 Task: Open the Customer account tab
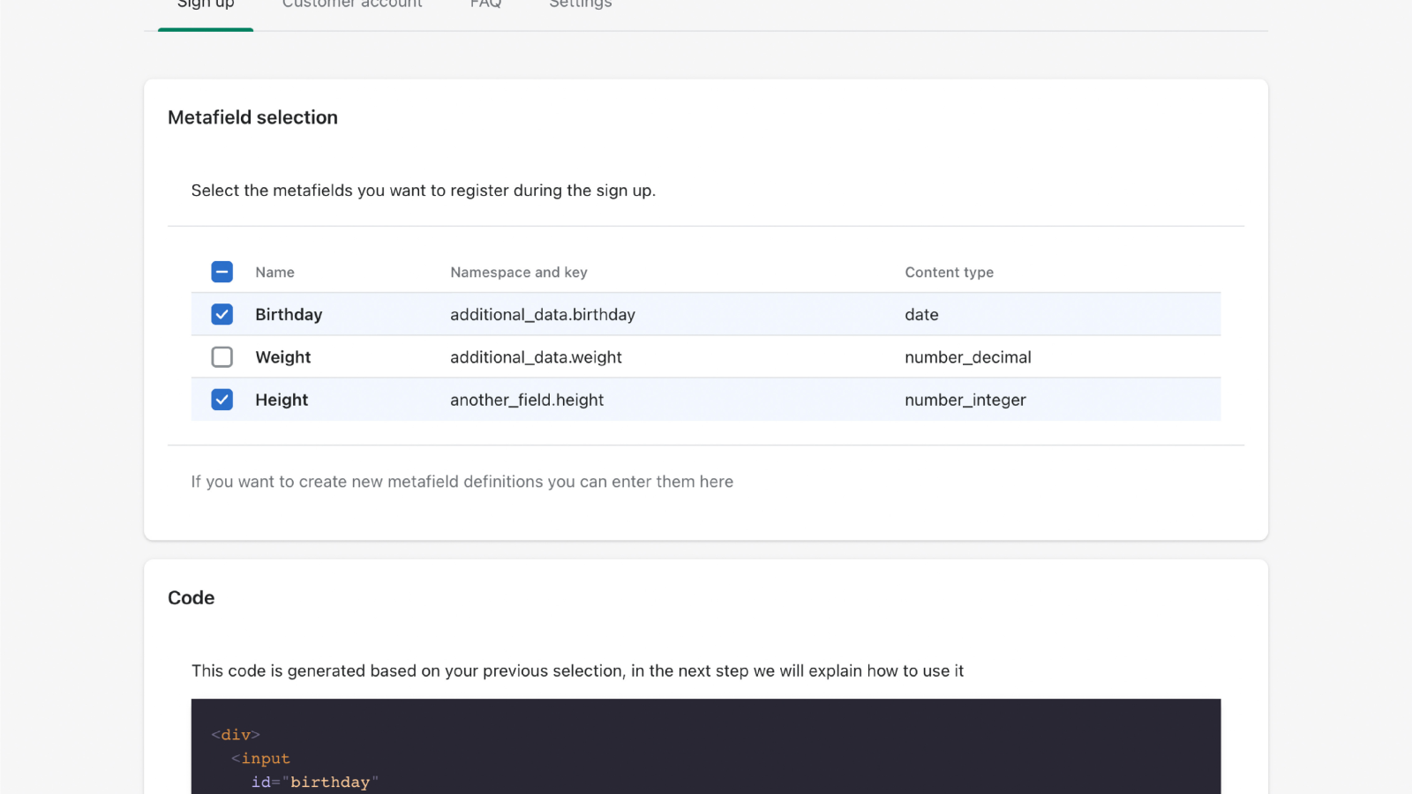(352, 5)
